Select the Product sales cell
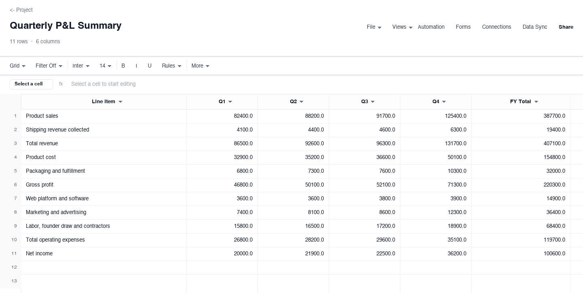 pos(104,116)
